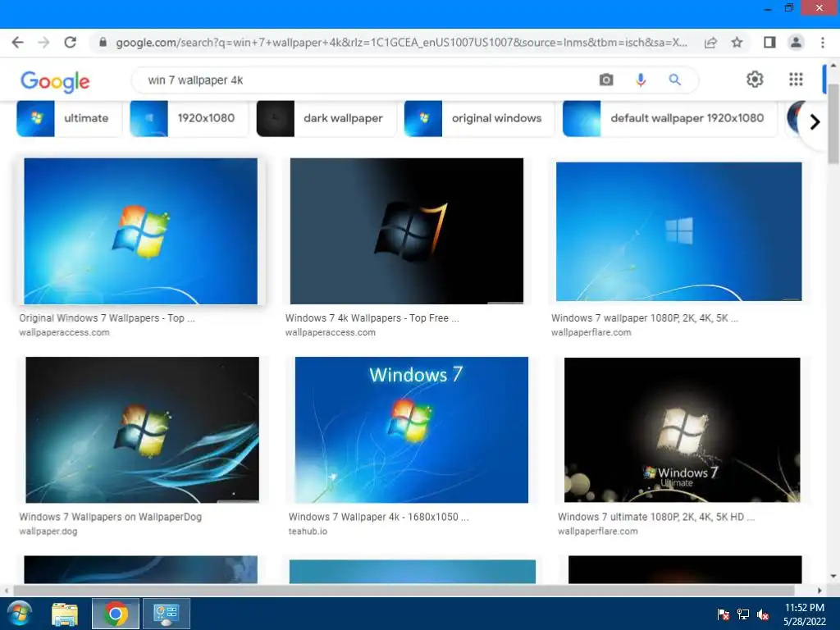Viewport: 840px width, 630px height.
Task: Open Chrome three-dot menu
Action: (822, 43)
